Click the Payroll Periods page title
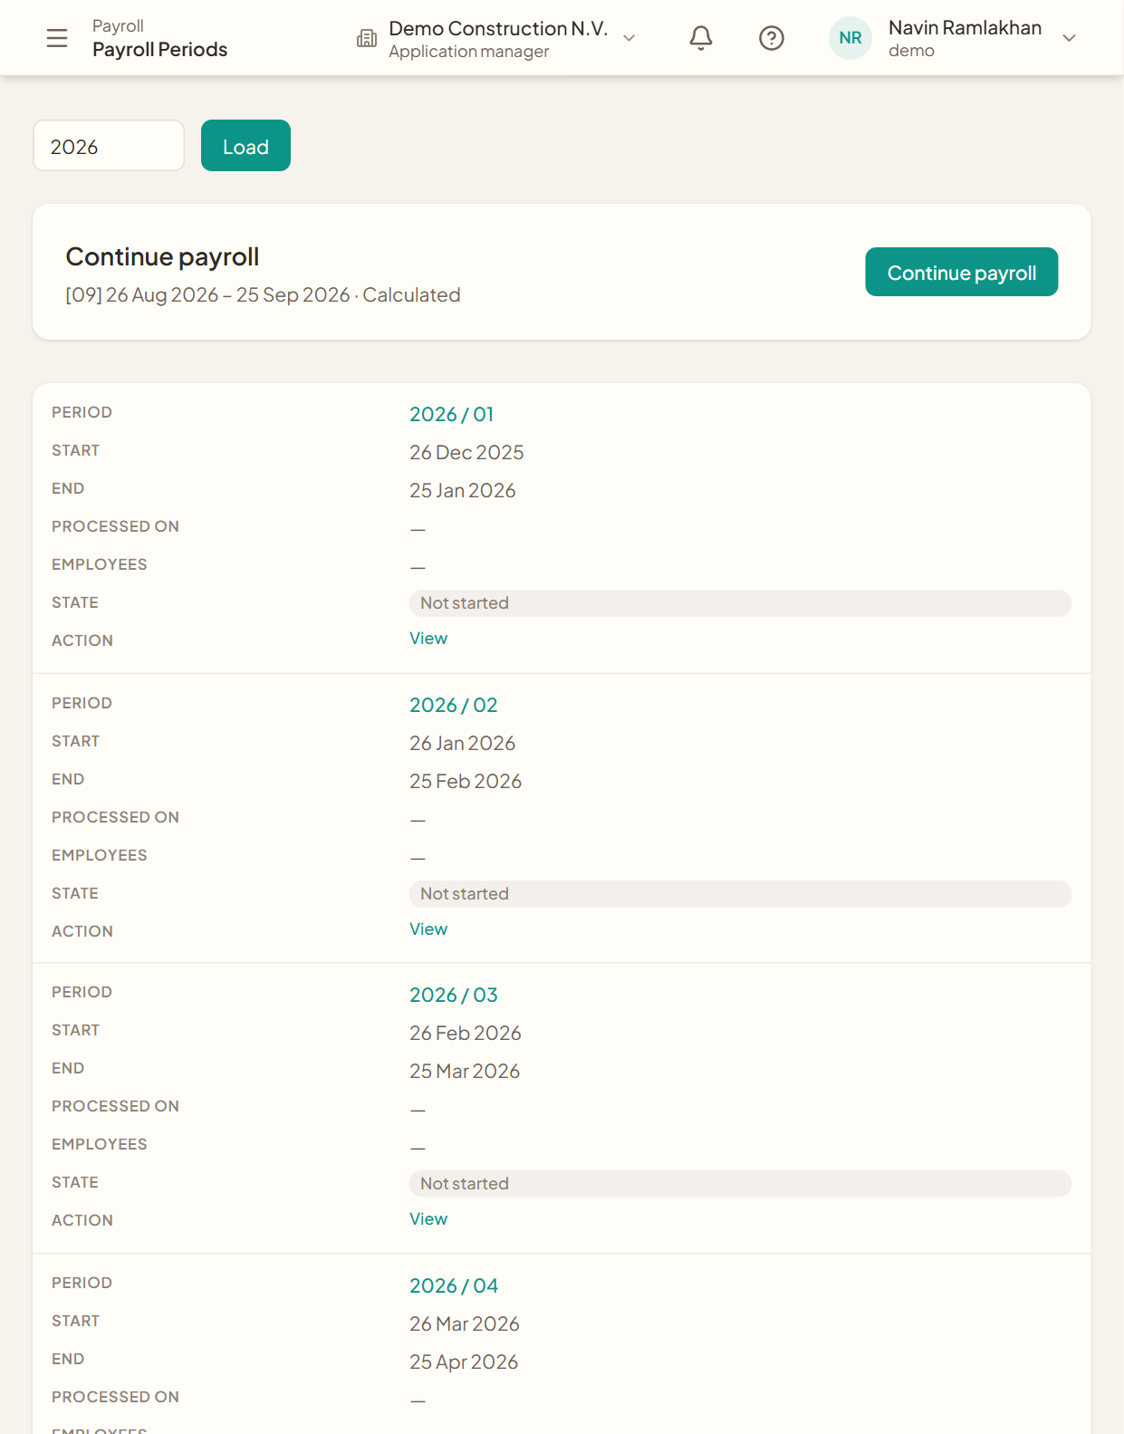 point(160,50)
